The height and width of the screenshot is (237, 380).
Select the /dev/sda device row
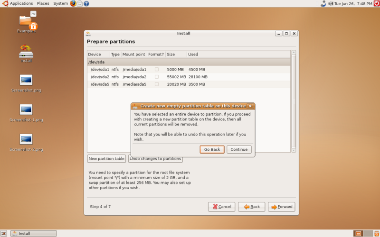point(189,62)
